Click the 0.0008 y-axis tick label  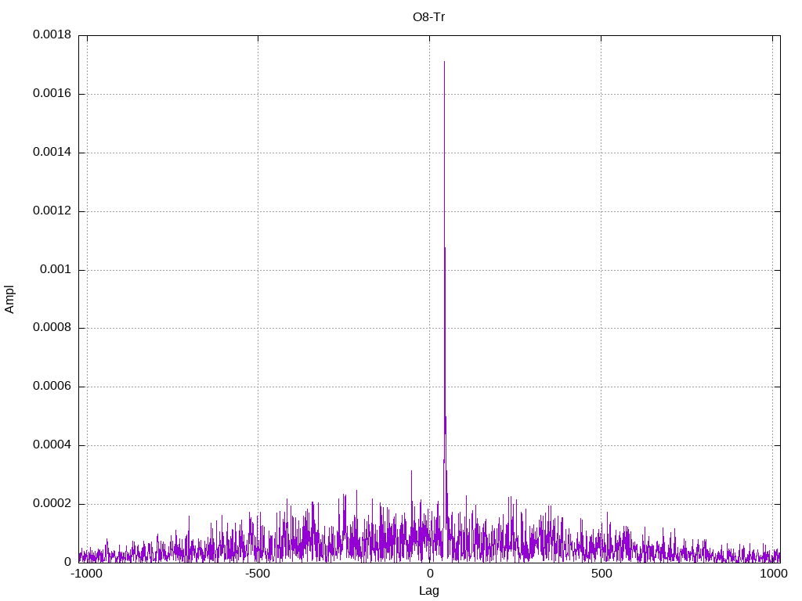coord(52,329)
